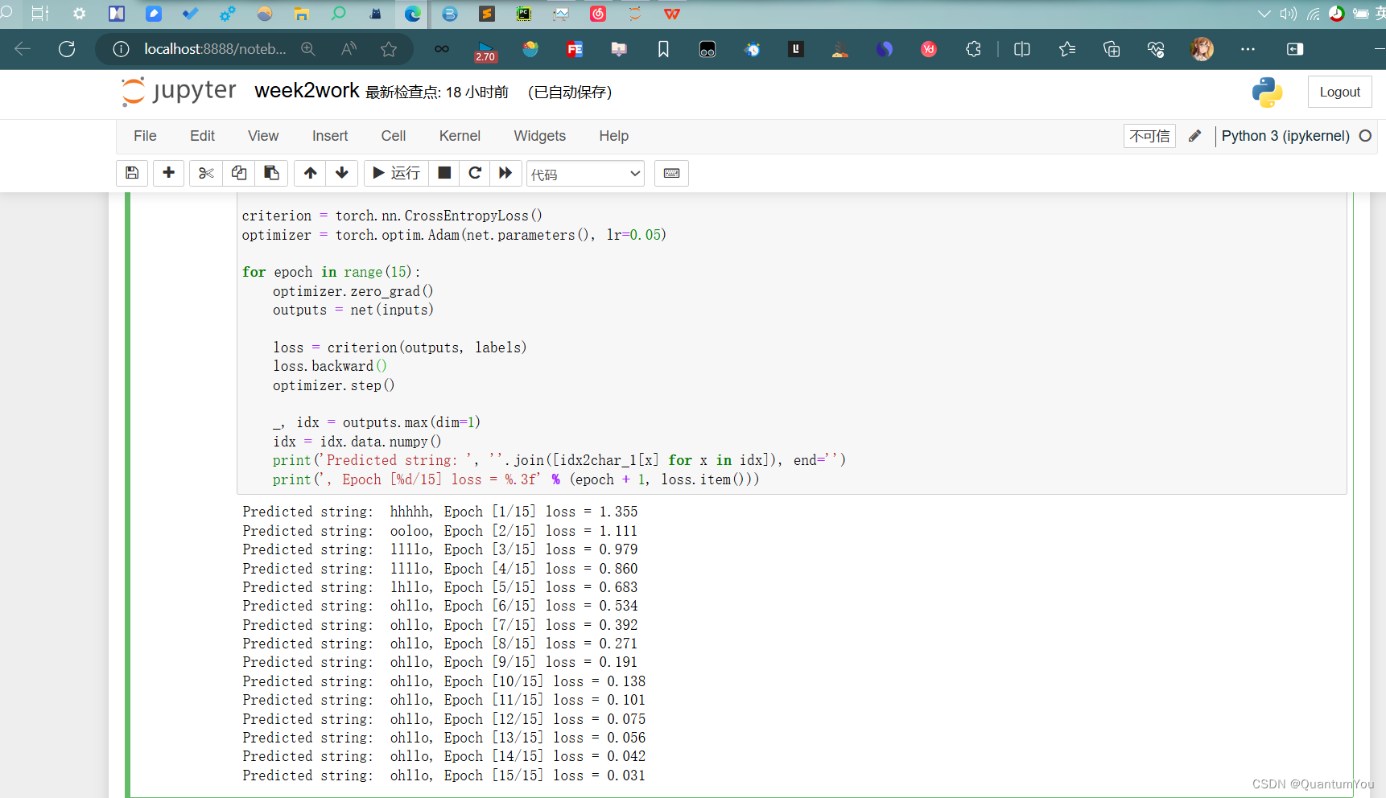Open the command palette keyboard icon
The image size is (1386, 798).
(x=671, y=173)
